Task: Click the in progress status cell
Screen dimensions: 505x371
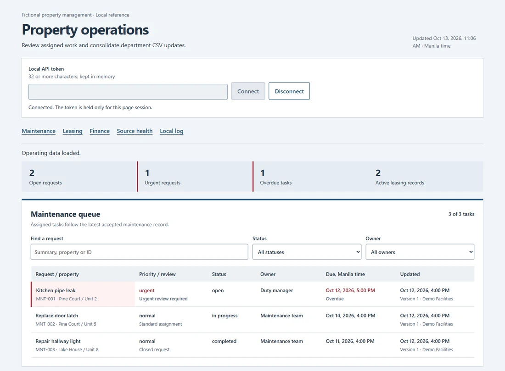Action: pos(225,316)
